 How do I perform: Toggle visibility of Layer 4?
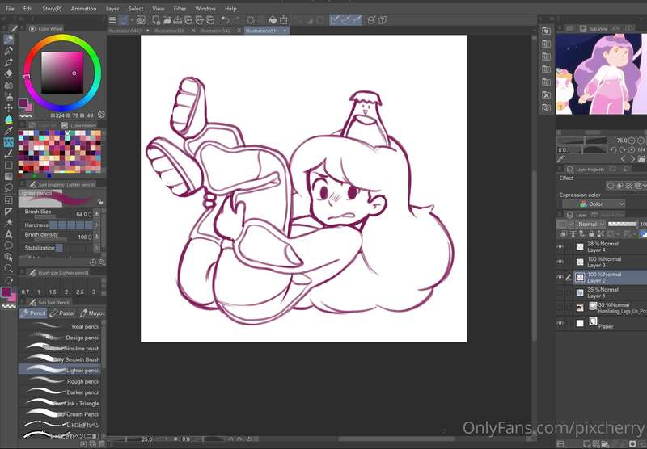coord(560,247)
